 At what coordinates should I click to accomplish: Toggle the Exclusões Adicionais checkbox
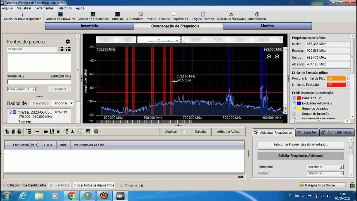(294, 103)
